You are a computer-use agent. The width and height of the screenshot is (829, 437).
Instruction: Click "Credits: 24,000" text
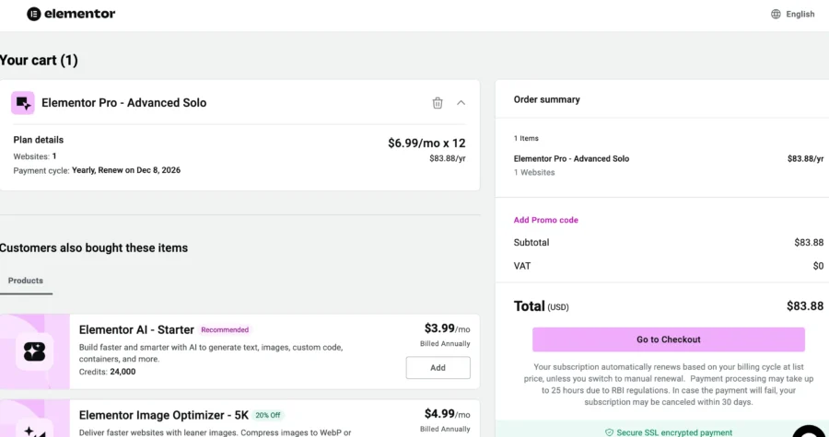click(108, 372)
